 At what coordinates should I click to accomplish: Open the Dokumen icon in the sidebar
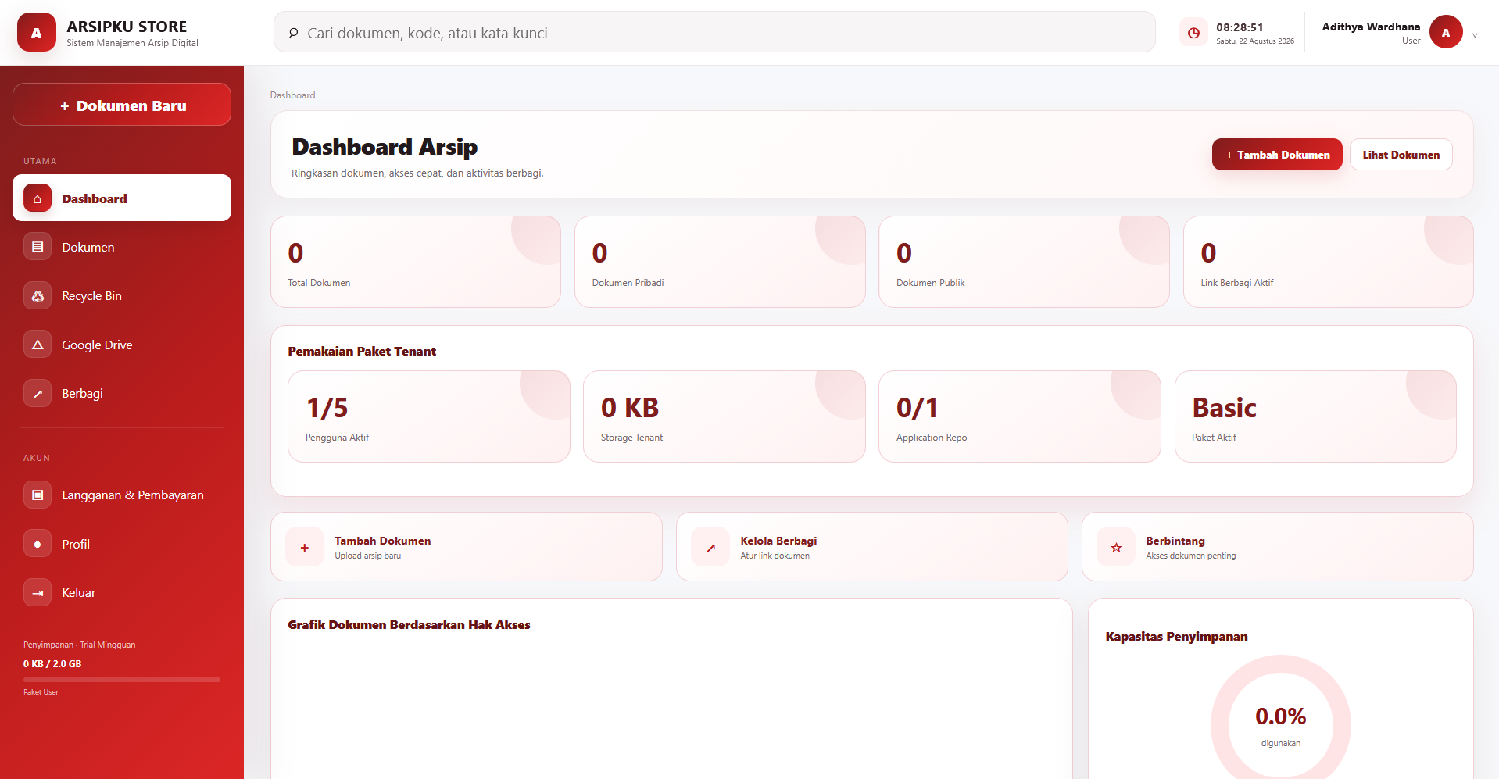click(38, 247)
